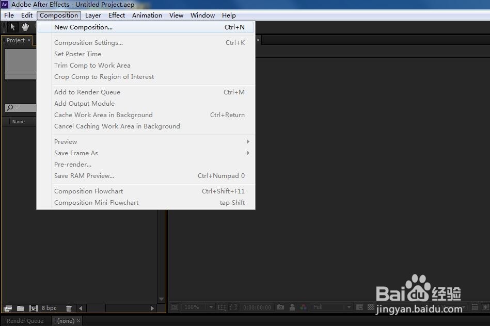490x326 pixels.
Task: Select Crop Comp to Region of Interest
Action: 146,77
